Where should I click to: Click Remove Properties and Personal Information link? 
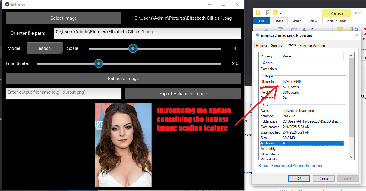coord(290,166)
